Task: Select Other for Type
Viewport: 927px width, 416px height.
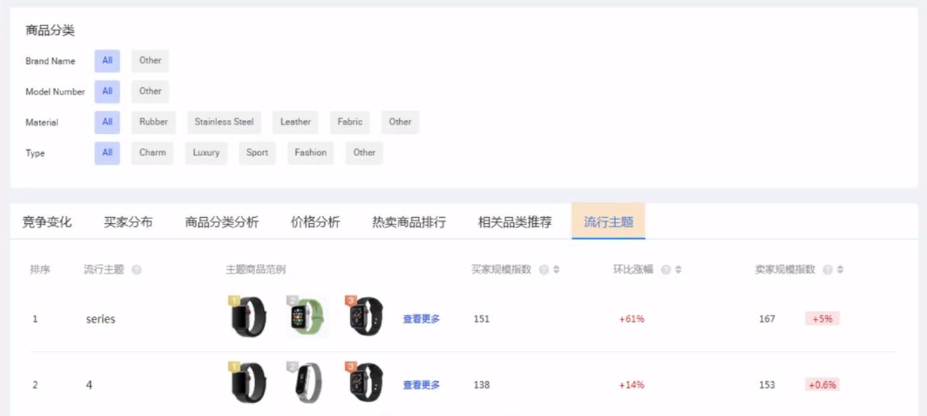Action: pyautogui.click(x=364, y=153)
